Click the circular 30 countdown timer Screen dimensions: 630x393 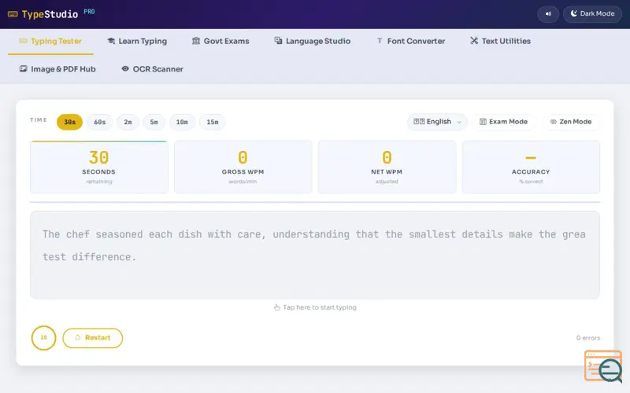pos(43,338)
